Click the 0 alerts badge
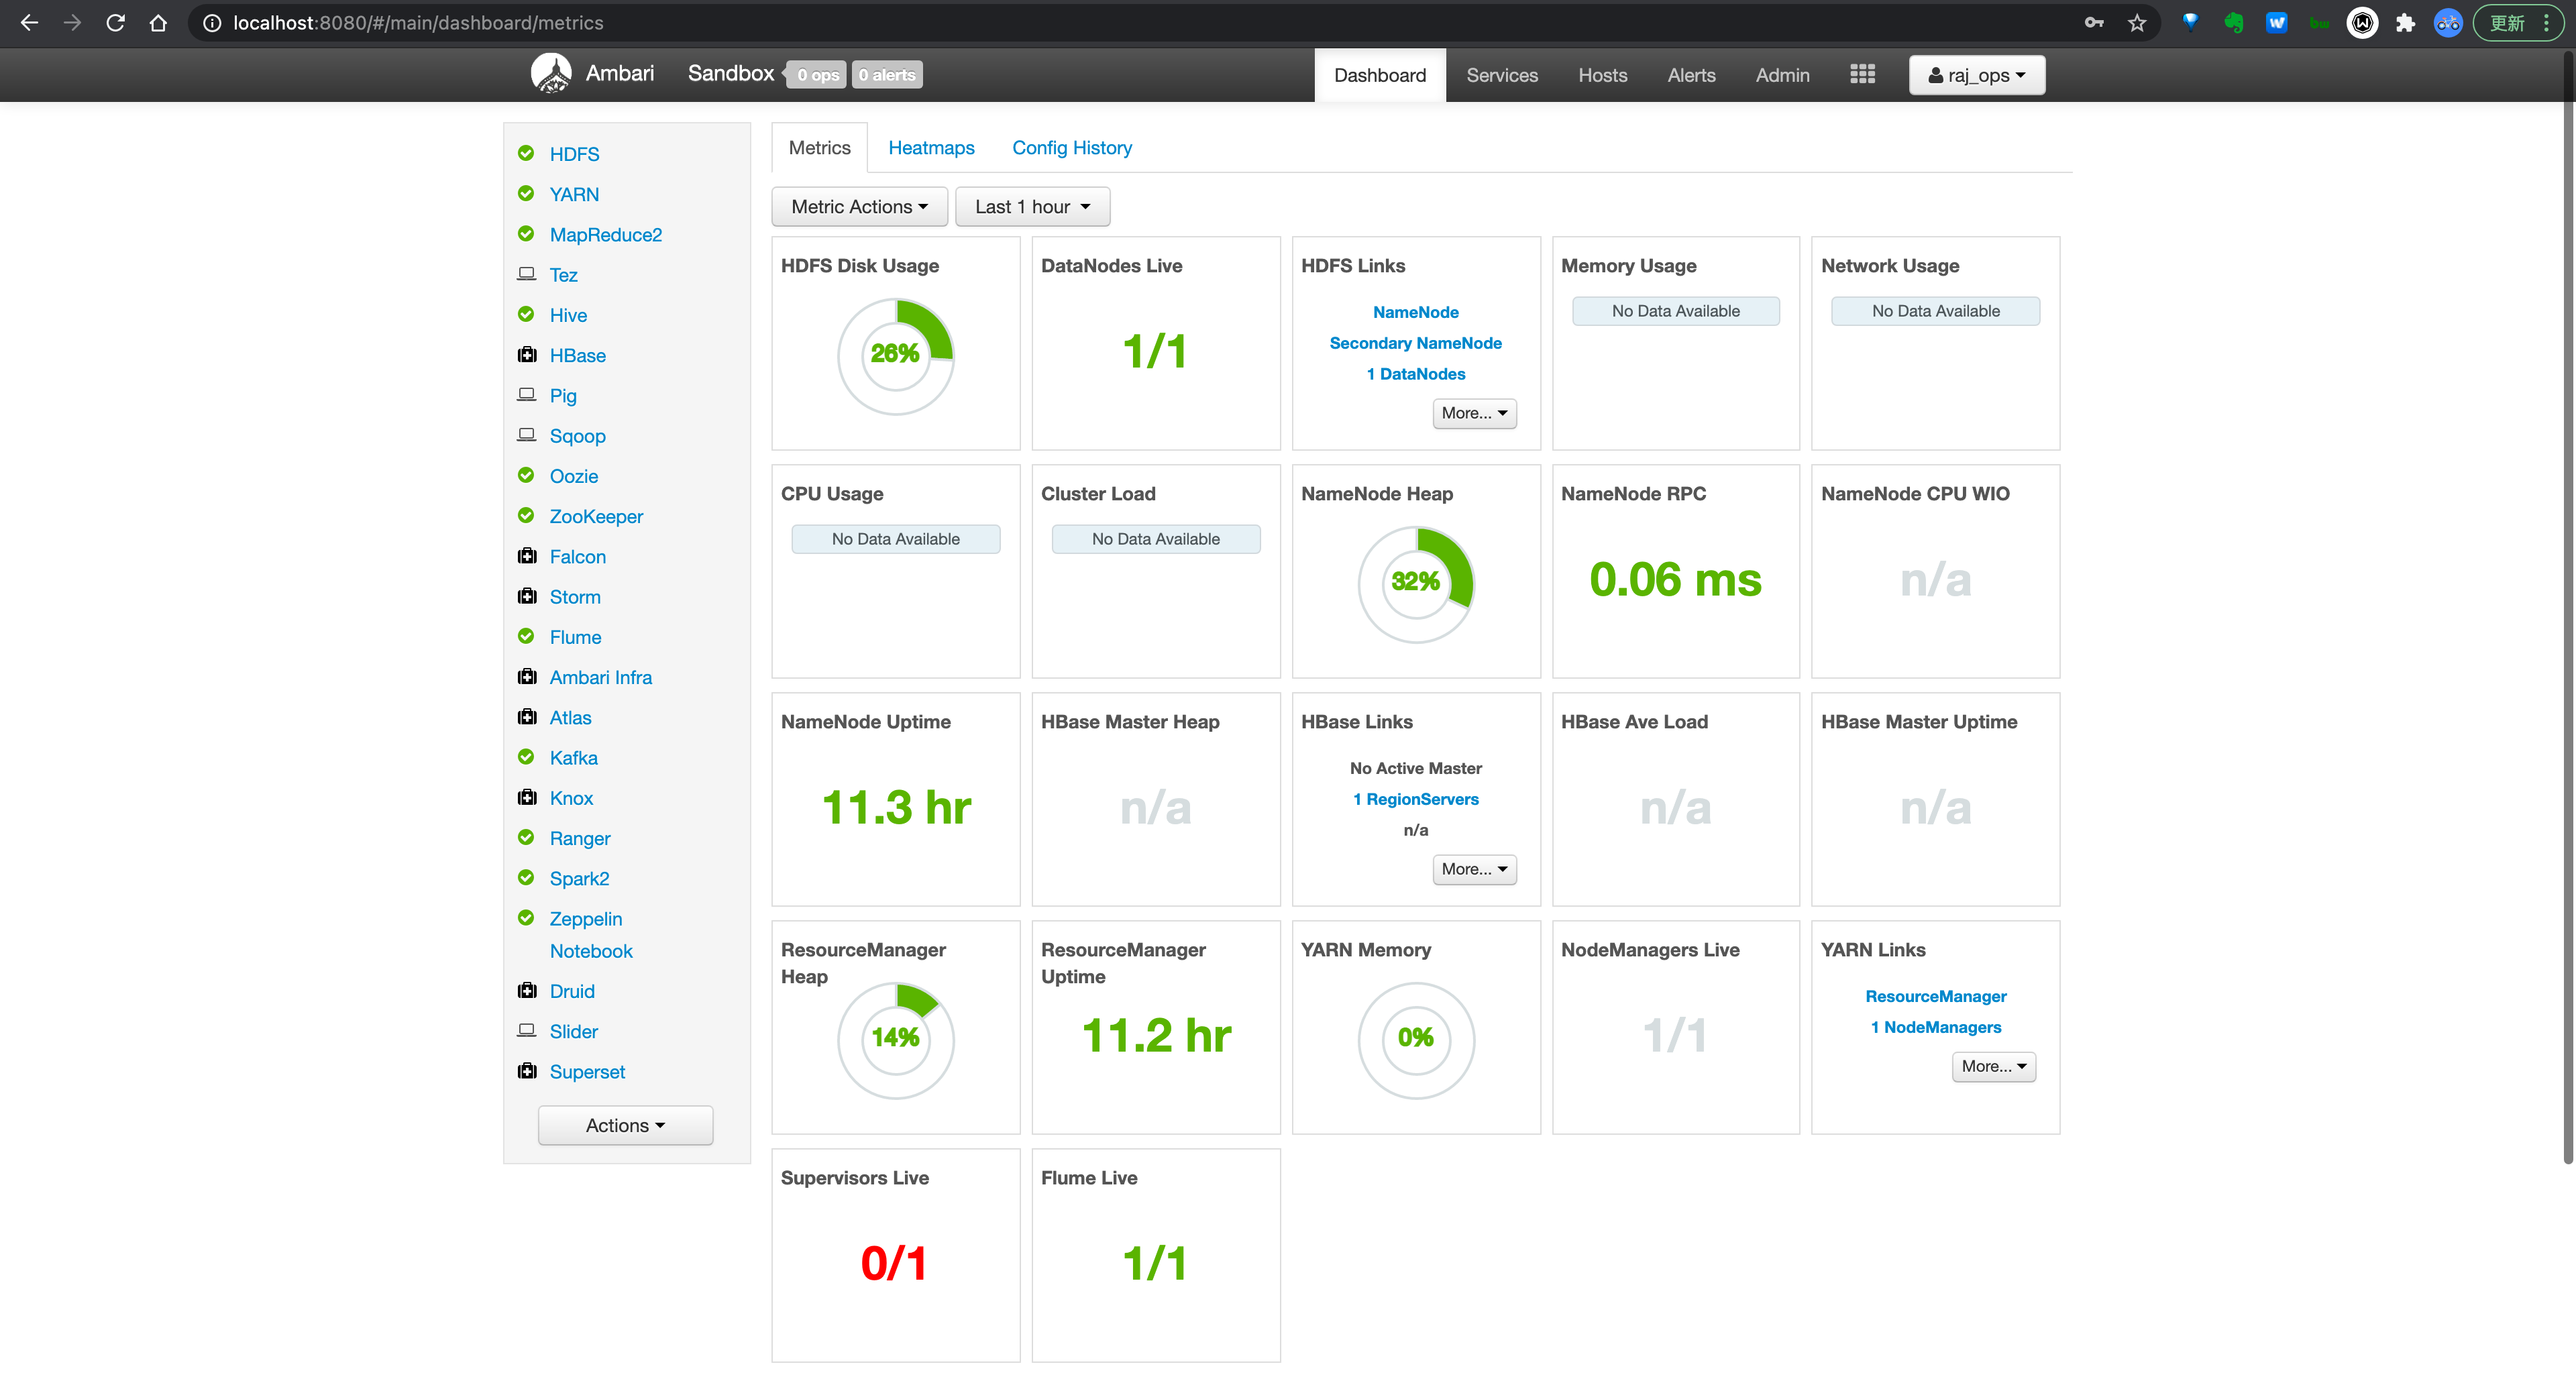 click(x=887, y=74)
